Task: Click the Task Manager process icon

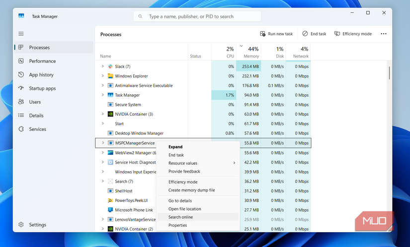Action: (x=110, y=95)
